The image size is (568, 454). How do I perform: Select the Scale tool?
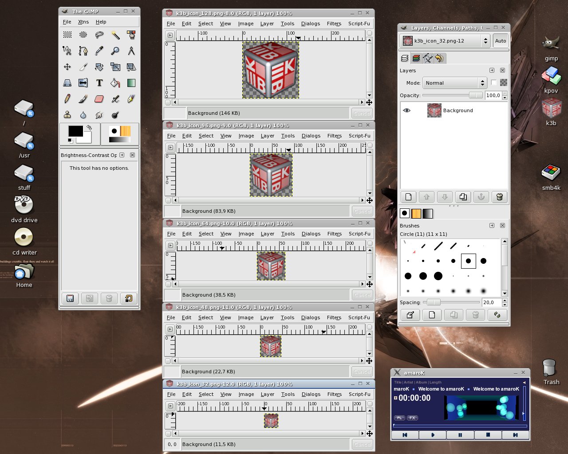pos(115,67)
